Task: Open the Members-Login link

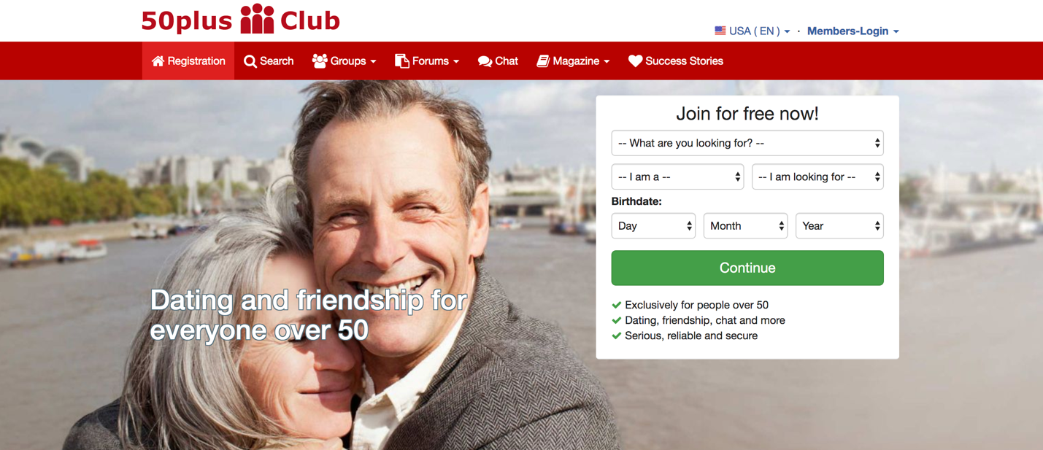Action: pyautogui.click(x=853, y=31)
